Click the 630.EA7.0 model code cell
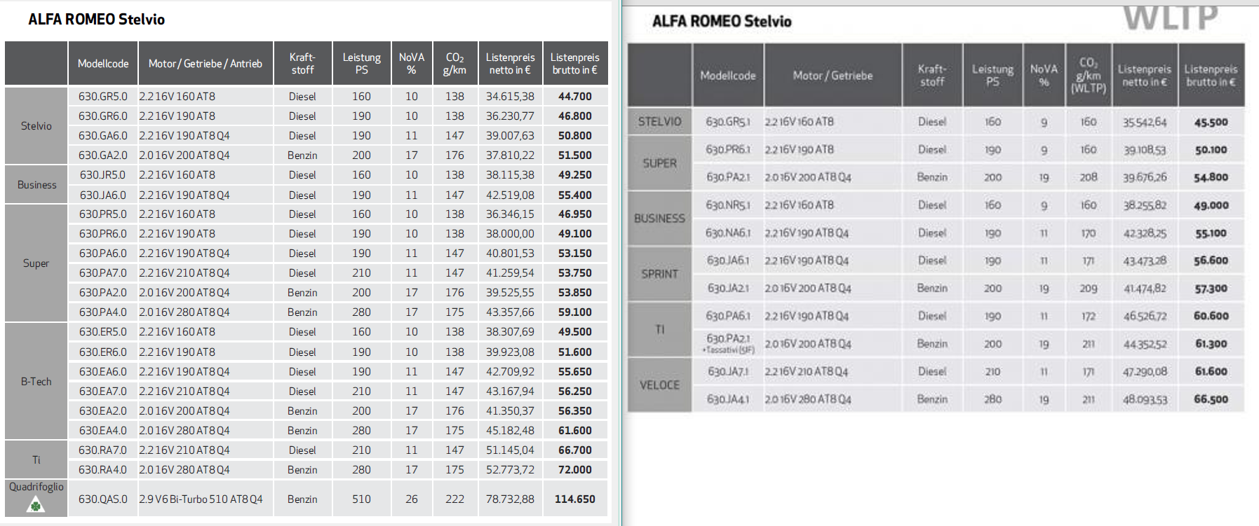Viewport: 1259px width, 526px height. (103, 391)
